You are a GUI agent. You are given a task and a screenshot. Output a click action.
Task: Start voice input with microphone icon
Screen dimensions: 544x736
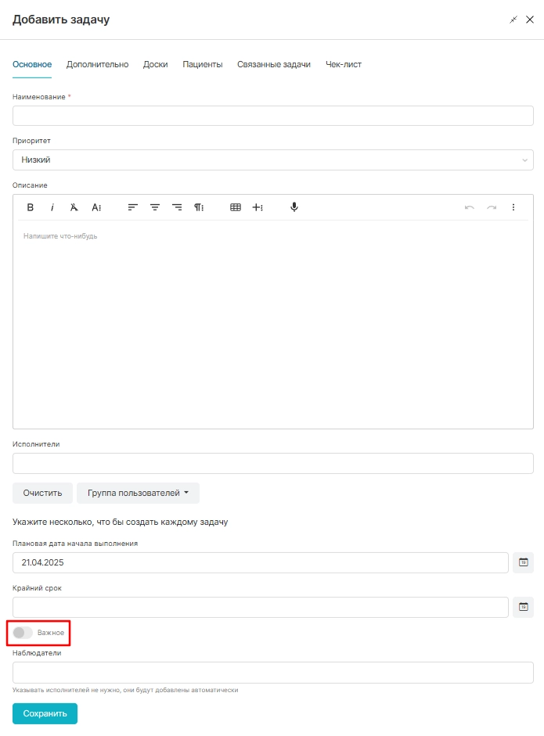pyautogui.click(x=294, y=207)
